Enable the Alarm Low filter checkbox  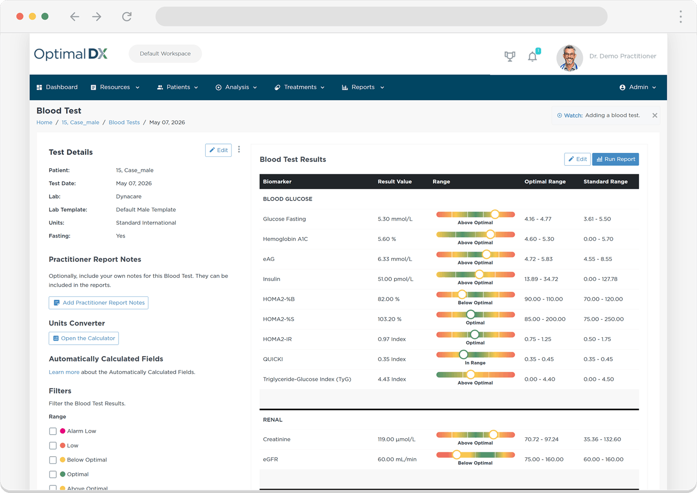pyautogui.click(x=53, y=431)
